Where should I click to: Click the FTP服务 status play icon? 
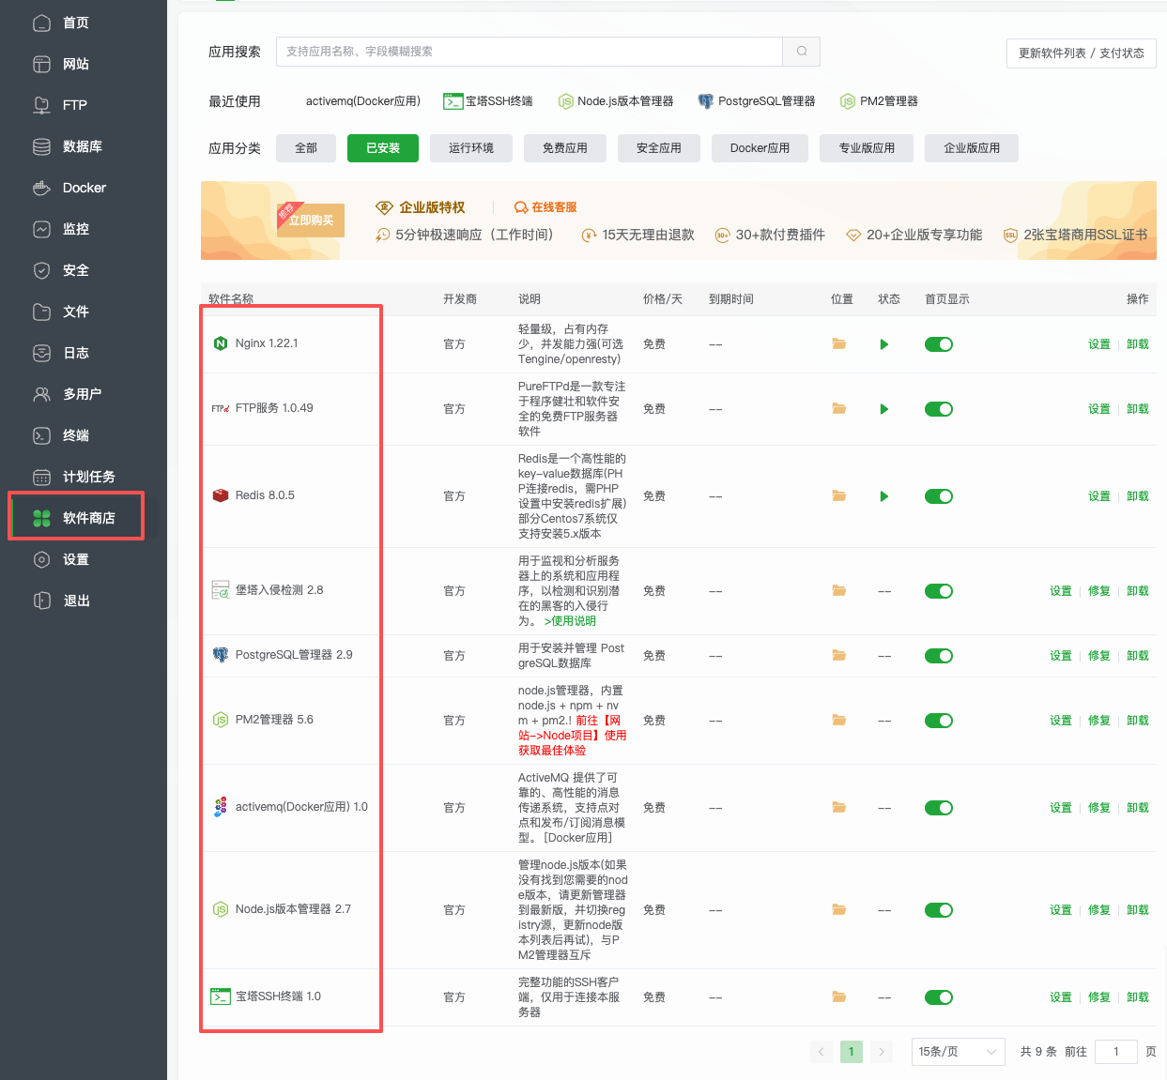(x=884, y=409)
